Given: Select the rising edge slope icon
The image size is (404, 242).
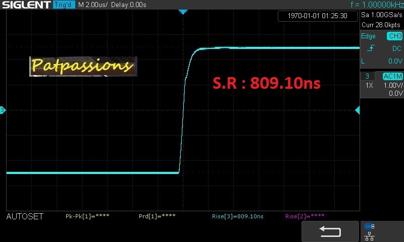Looking at the screenshot, I should (371, 48).
